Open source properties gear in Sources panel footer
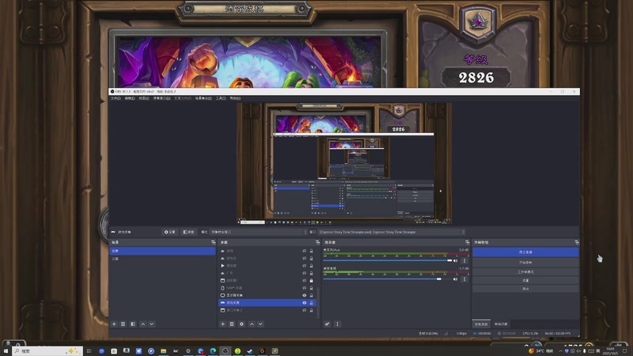633x356 pixels. (x=241, y=324)
